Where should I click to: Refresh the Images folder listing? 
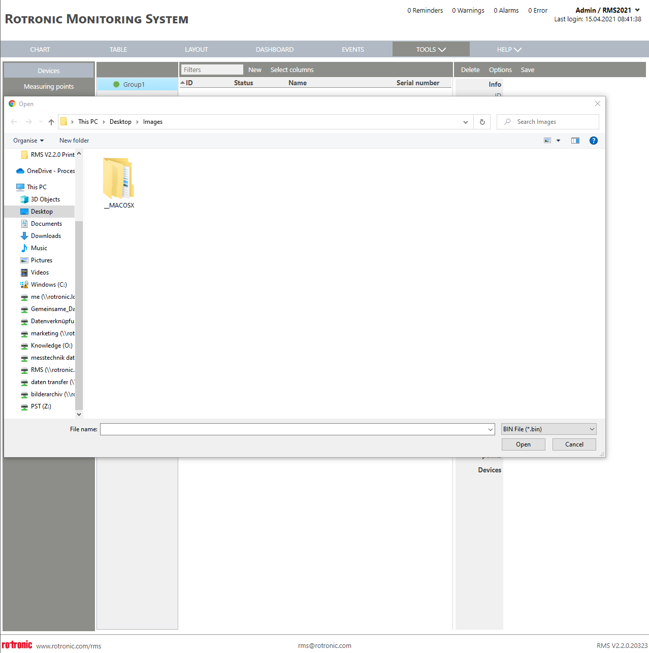coord(482,122)
